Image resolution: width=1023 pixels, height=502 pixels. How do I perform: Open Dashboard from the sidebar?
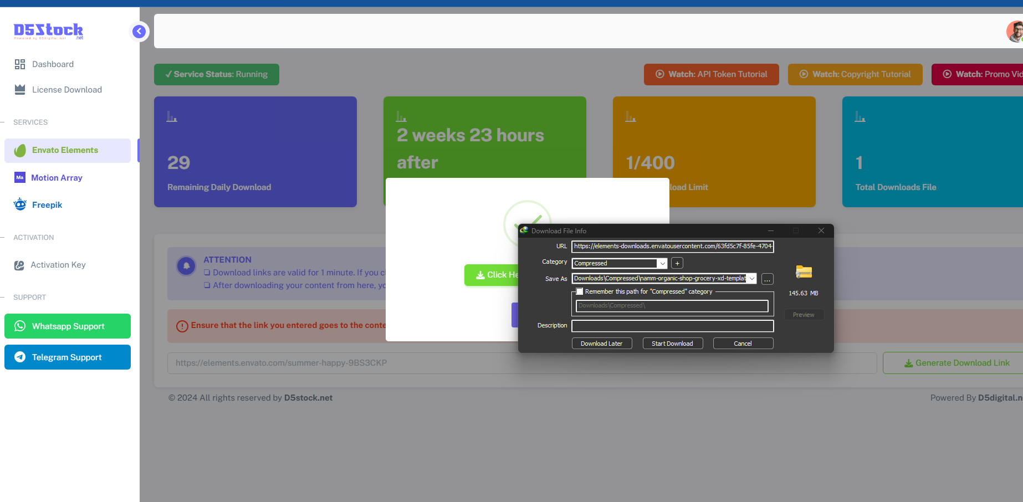(53, 64)
